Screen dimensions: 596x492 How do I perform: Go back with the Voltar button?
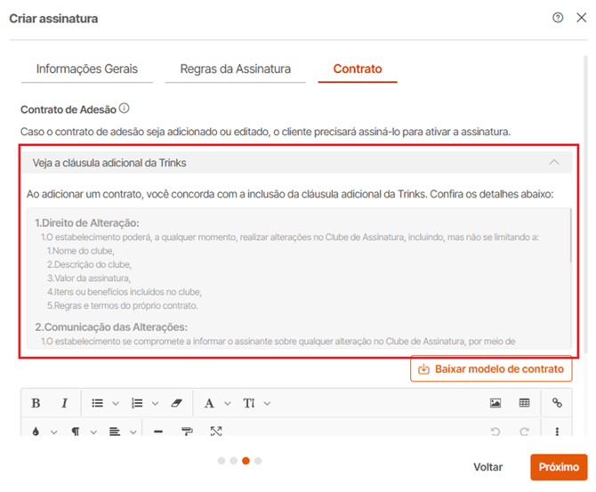click(x=487, y=467)
